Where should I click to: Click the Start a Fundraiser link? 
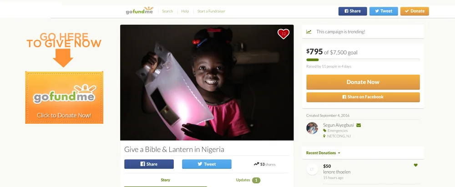click(211, 11)
